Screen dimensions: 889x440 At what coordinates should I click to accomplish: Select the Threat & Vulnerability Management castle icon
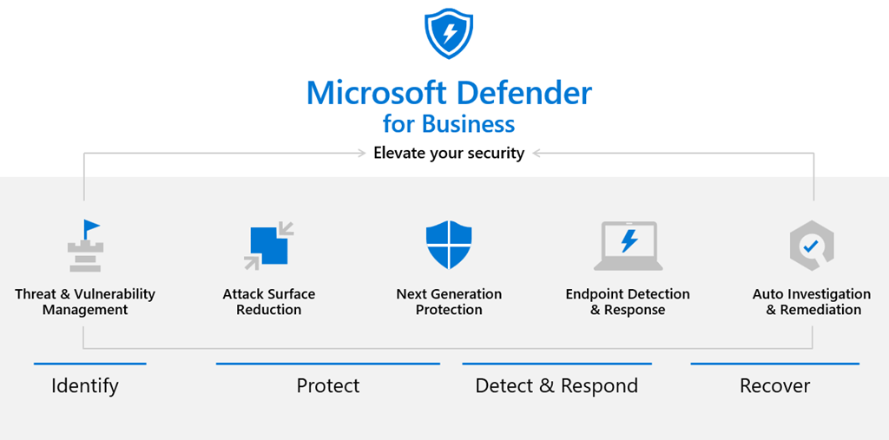(x=84, y=246)
